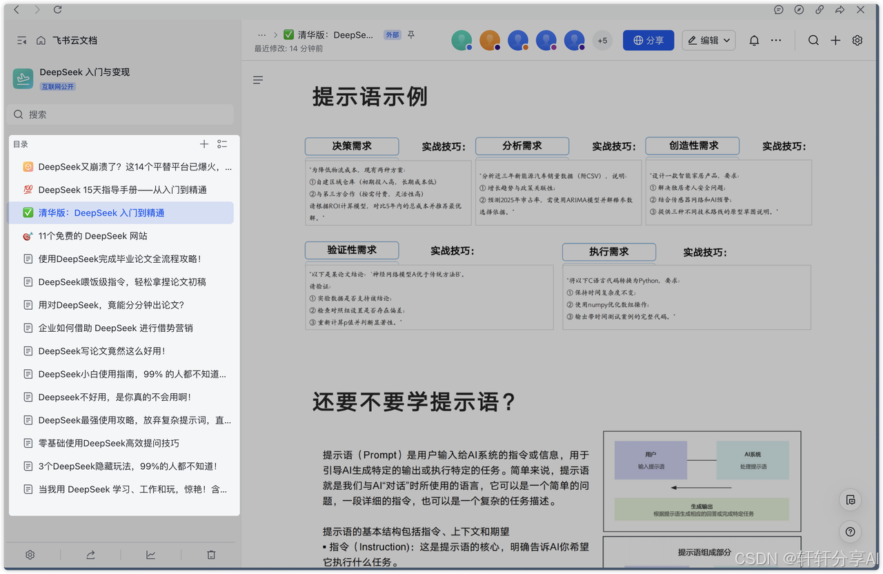Screen dimensions: 883x574
Task: Open 企业如何借助 DeepSeek 进行借势营销 page
Action: pos(121,328)
